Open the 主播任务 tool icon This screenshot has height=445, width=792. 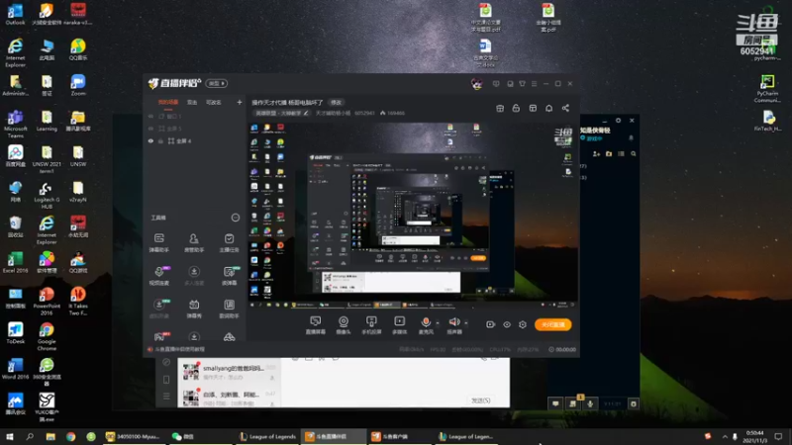coord(229,242)
